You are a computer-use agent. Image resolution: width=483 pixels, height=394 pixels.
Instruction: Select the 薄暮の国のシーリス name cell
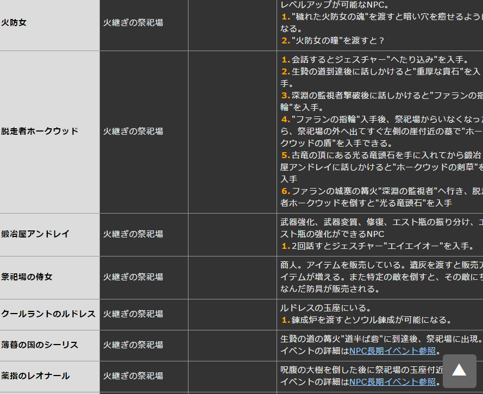pos(49,345)
